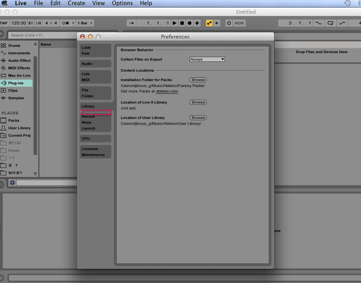The width and height of the screenshot is (361, 283).
Task: Click the Arrangement Record button
Action: pyautogui.click(x=189, y=23)
